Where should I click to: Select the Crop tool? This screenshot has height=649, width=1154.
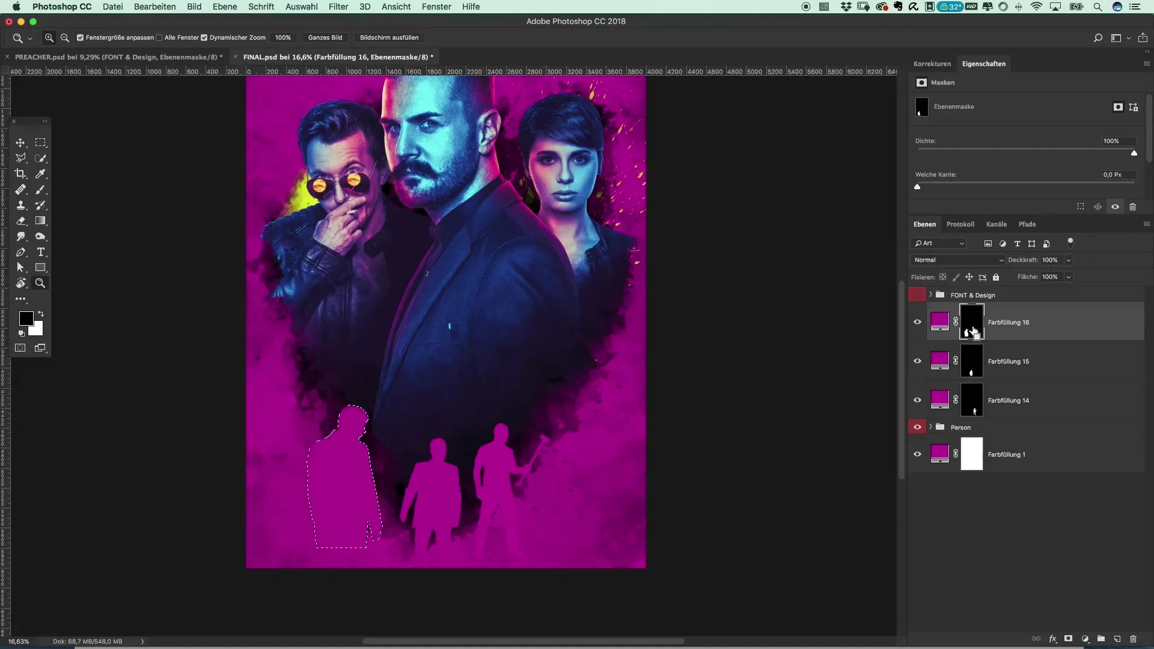pyautogui.click(x=20, y=174)
